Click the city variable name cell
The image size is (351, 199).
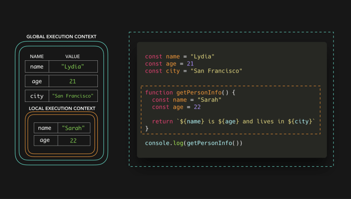point(37,96)
